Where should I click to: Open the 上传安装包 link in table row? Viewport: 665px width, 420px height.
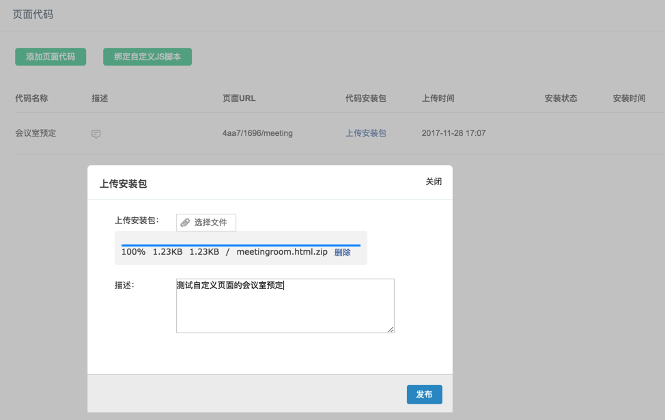[365, 133]
